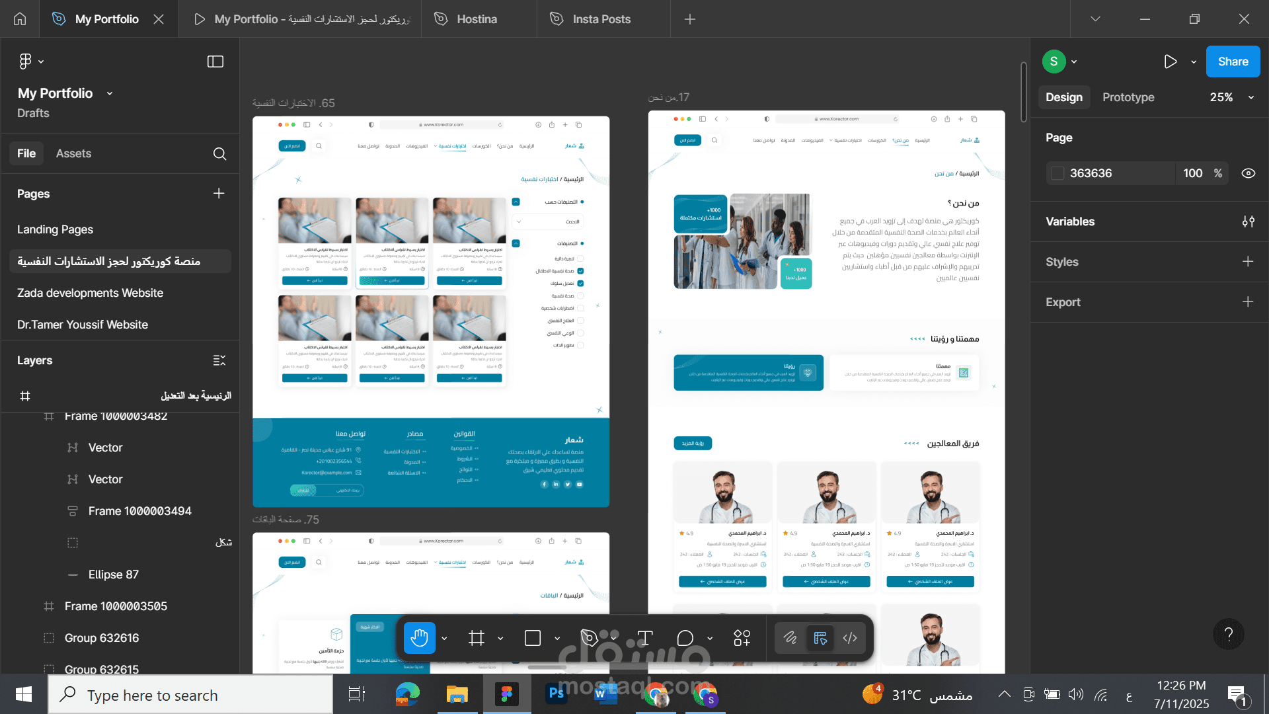
Task: Open the comment tool options chevron
Action: 710,639
